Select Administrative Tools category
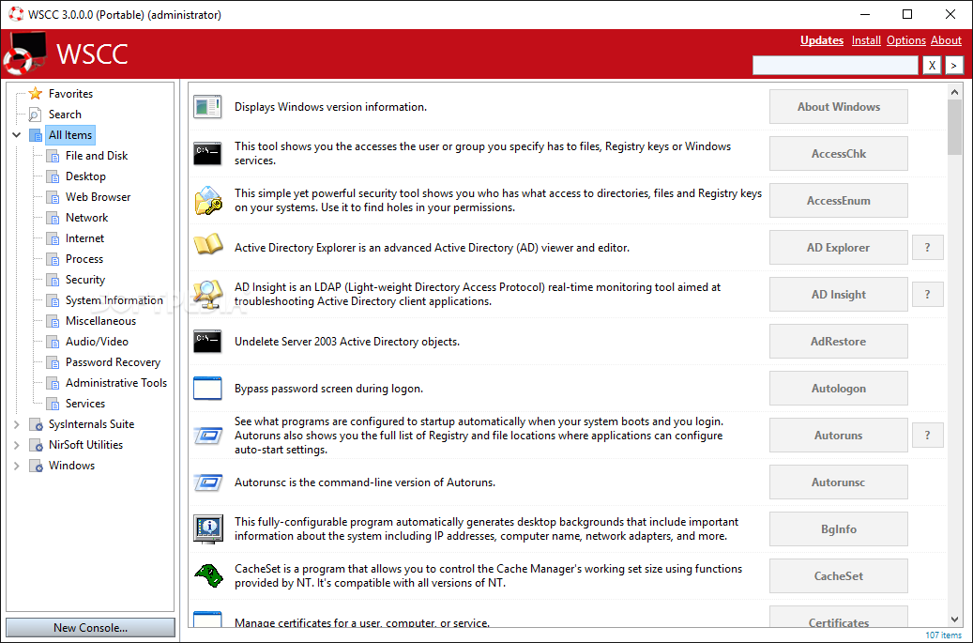973x643 pixels. pos(116,383)
